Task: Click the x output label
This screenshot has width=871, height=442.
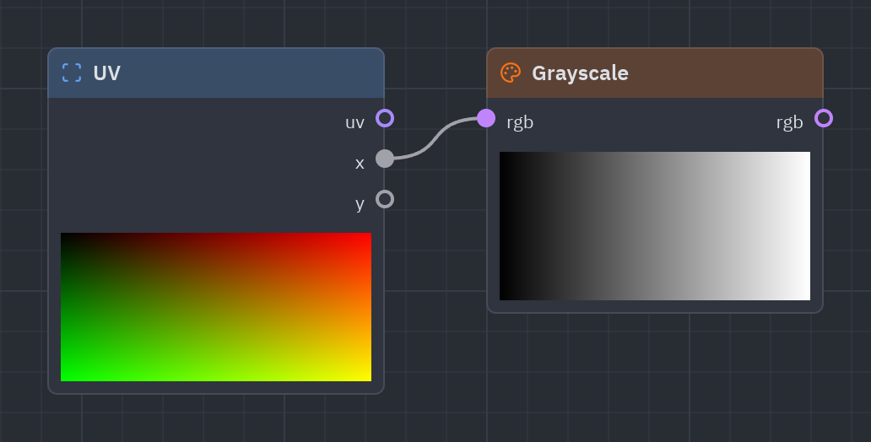Action: [x=360, y=164]
